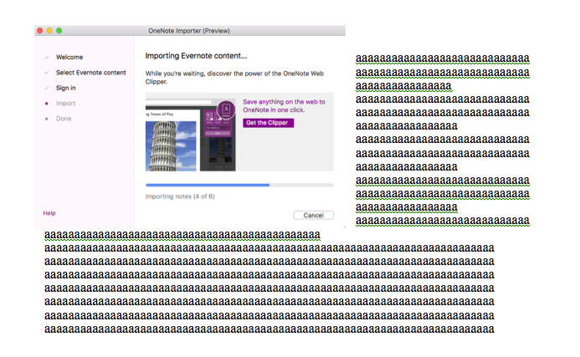Open the Help link
The width and height of the screenshot is (580, 357).
49,213
